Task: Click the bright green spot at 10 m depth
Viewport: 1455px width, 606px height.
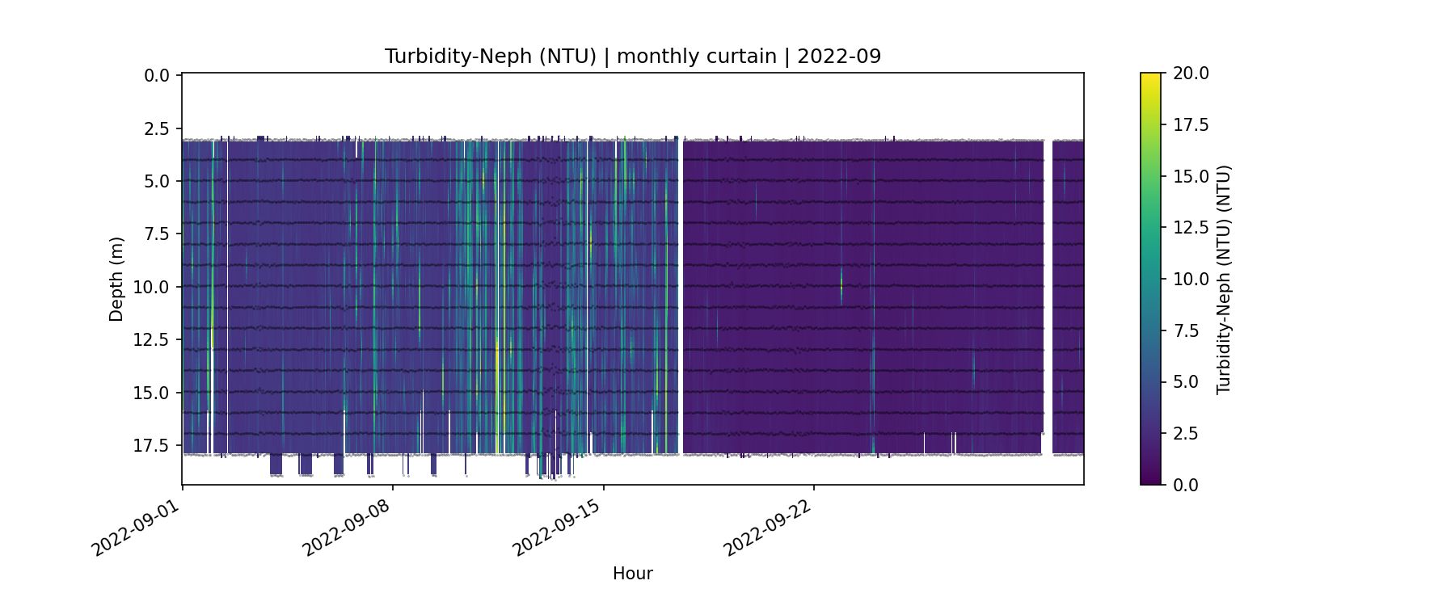Action: coord(841,284)
